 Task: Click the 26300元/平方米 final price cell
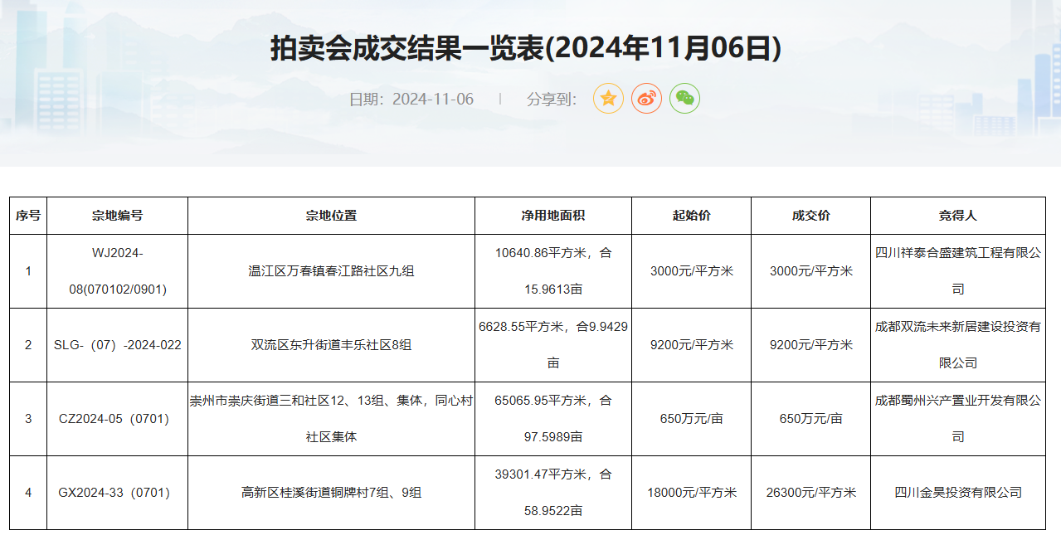coord(810,493)
